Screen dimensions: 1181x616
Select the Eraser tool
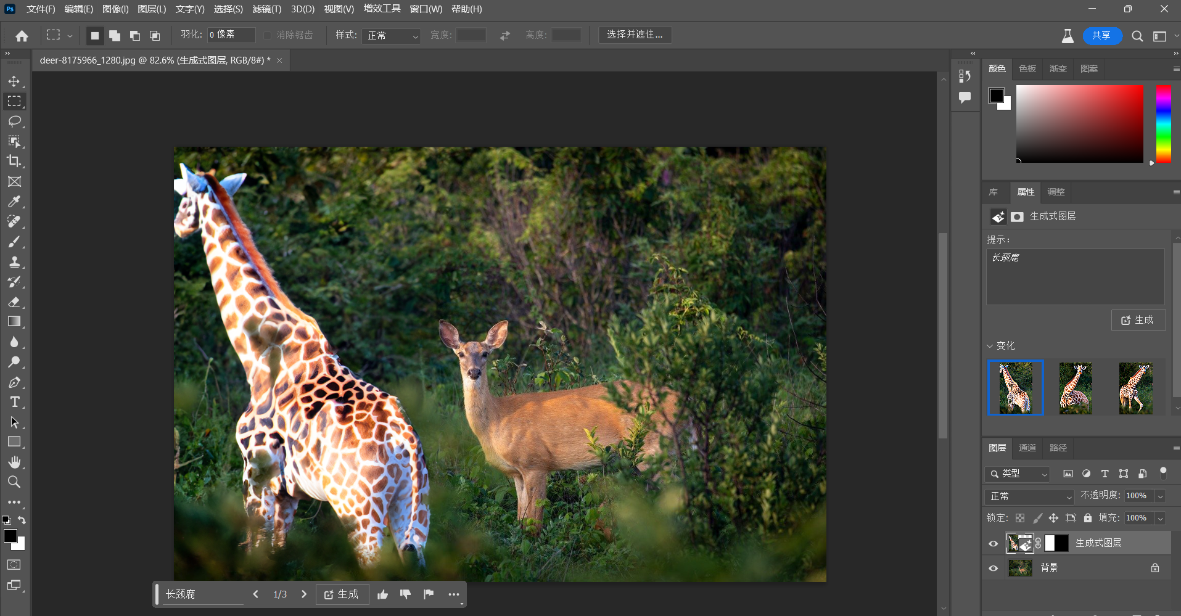click(x=14, y=302)
